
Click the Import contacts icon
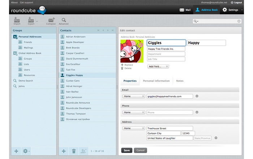[17, 20]
